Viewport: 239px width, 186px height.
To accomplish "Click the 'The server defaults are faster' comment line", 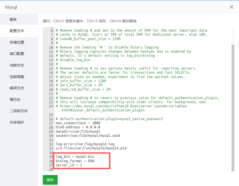I will point(123,73).
